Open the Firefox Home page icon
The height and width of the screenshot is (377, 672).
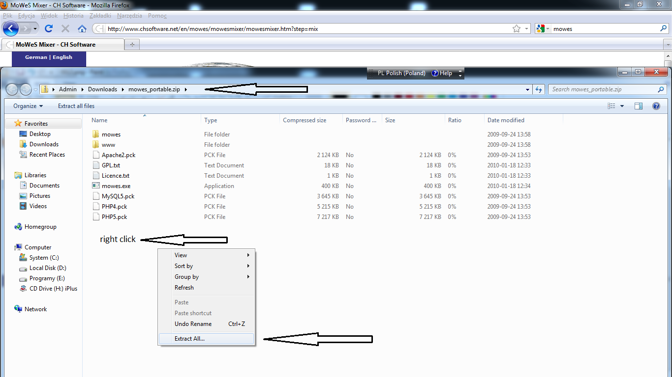(82, 28)
